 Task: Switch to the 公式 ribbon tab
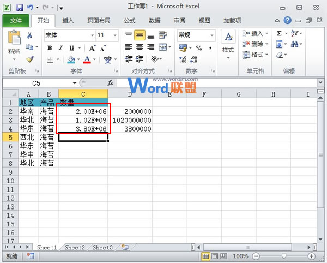coord(130,21)
